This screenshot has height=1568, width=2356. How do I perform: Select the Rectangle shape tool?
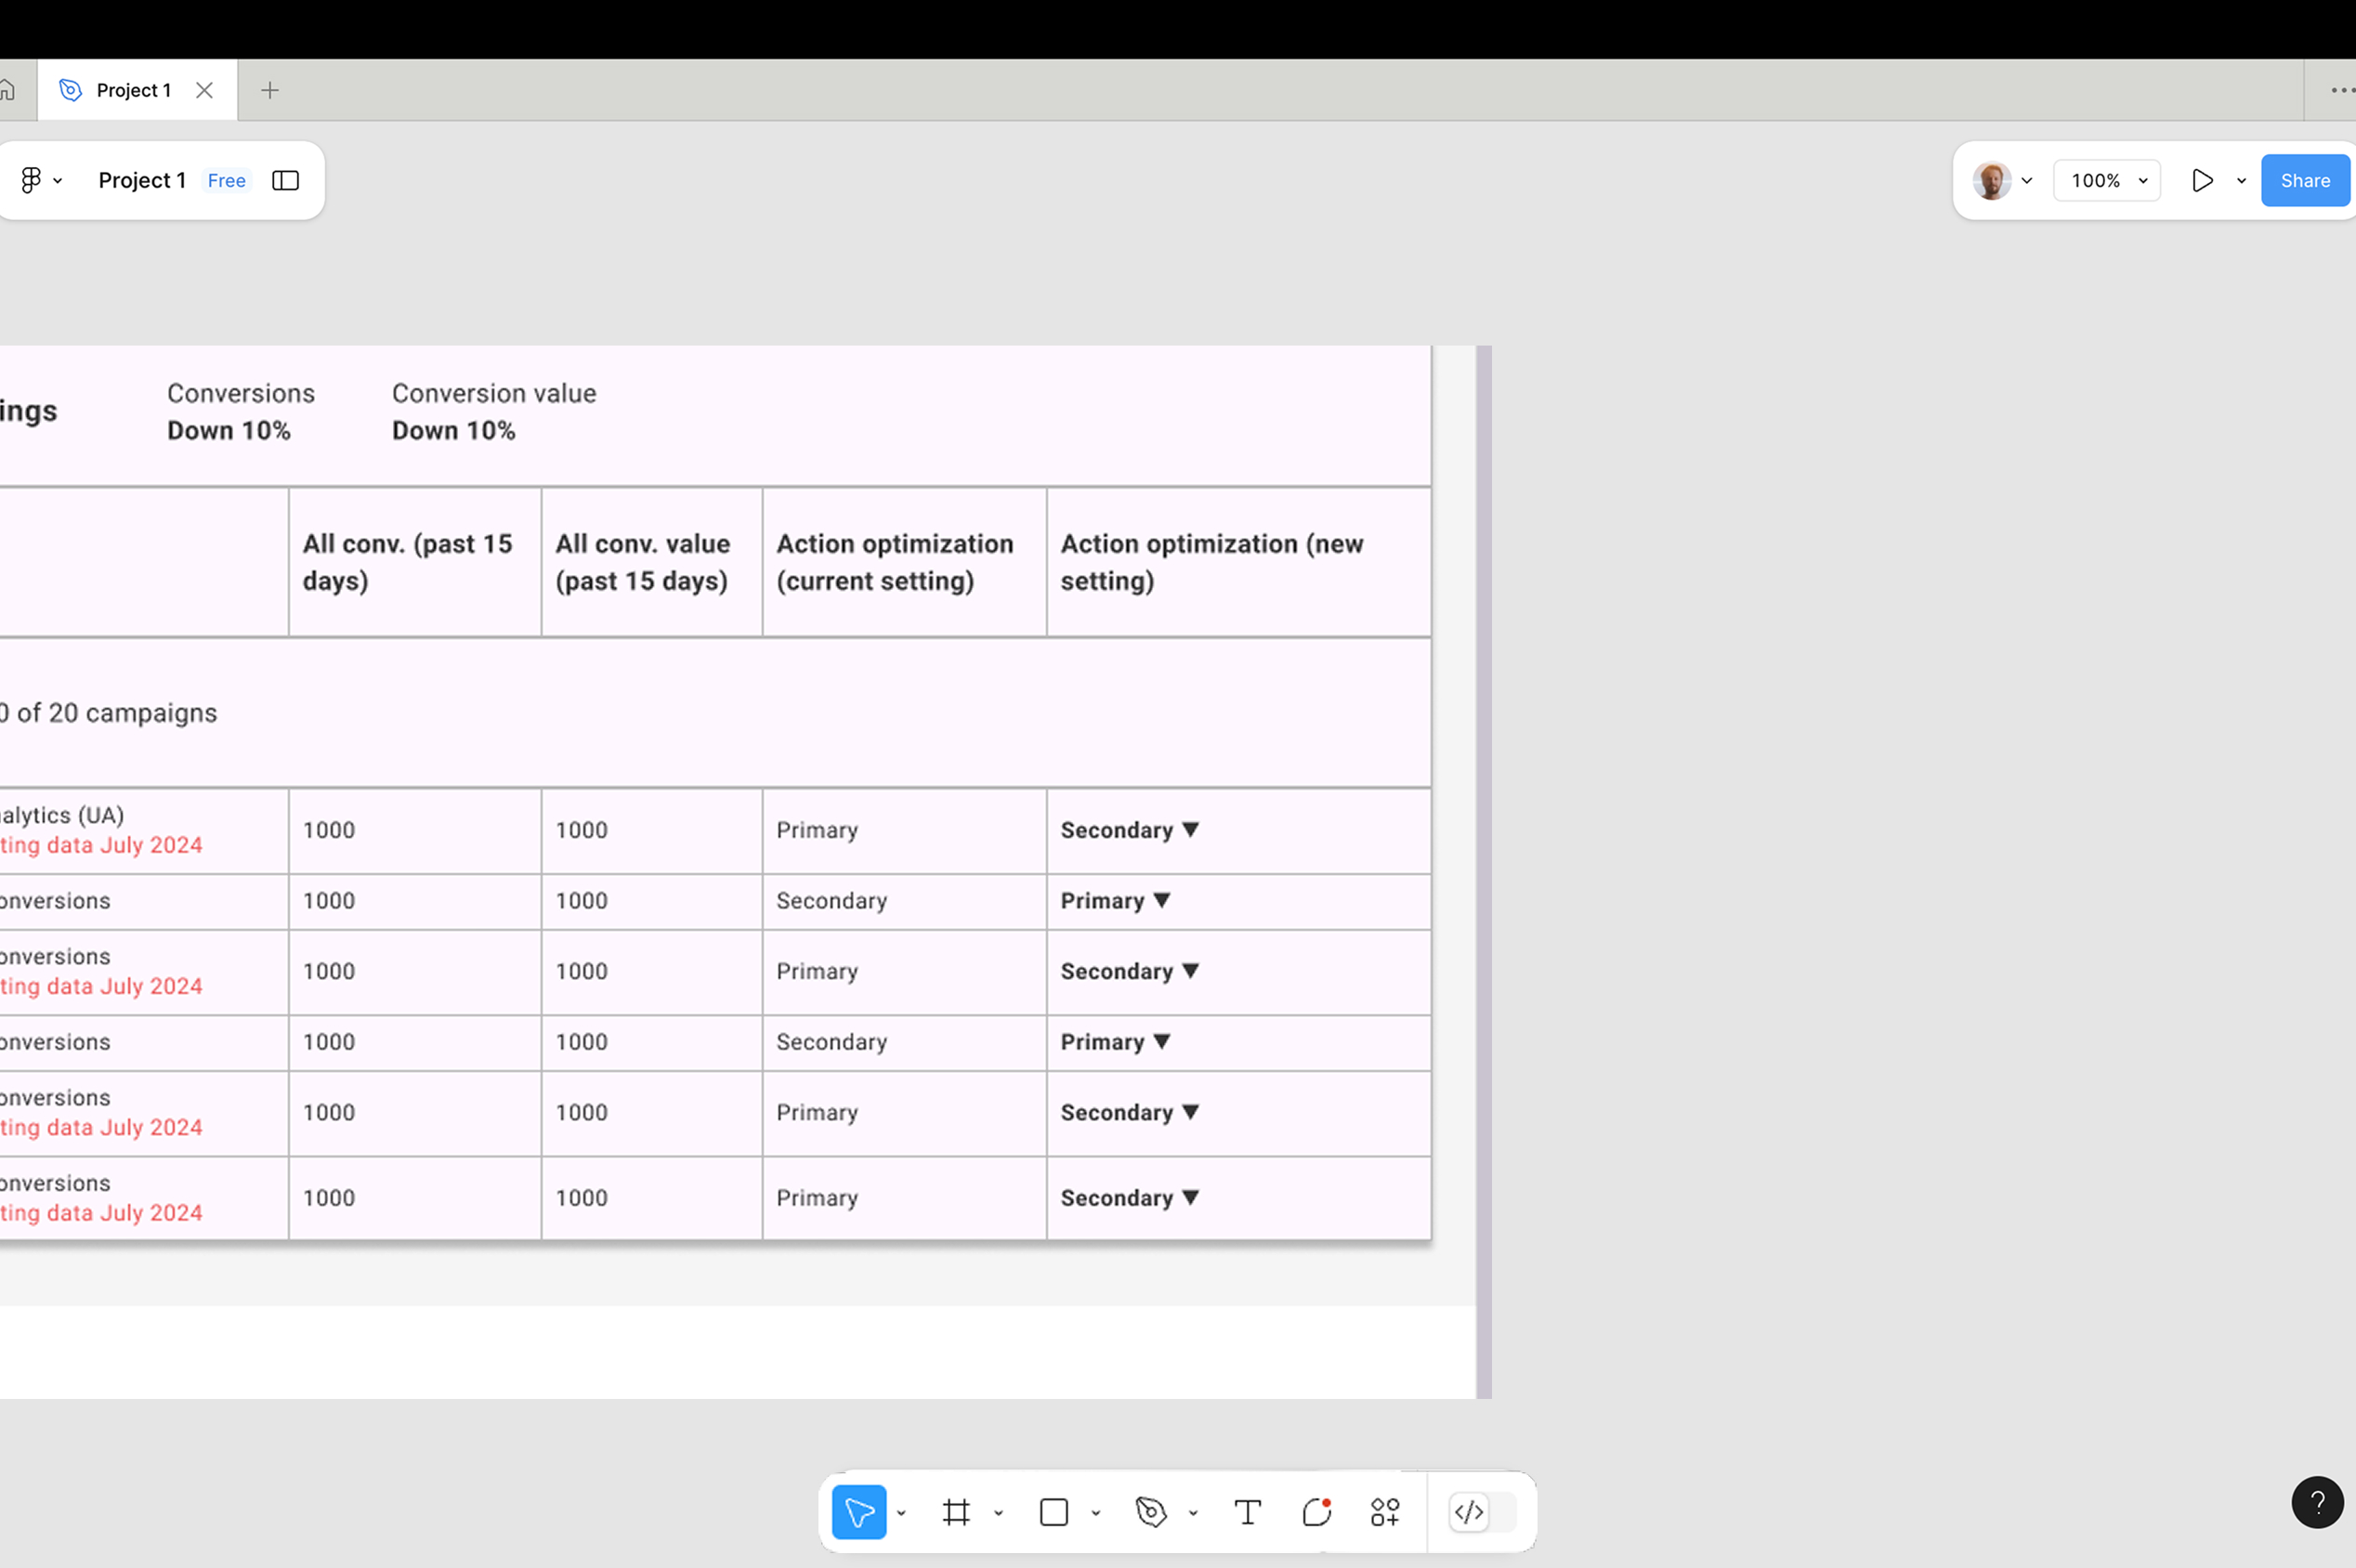(1053, 1512)
